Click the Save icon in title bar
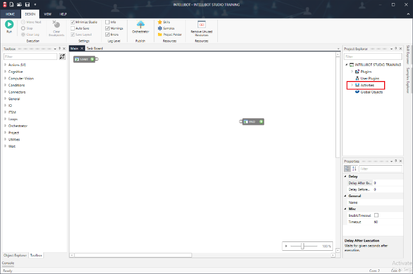413x274 pixels. click(x=27, y=4)
